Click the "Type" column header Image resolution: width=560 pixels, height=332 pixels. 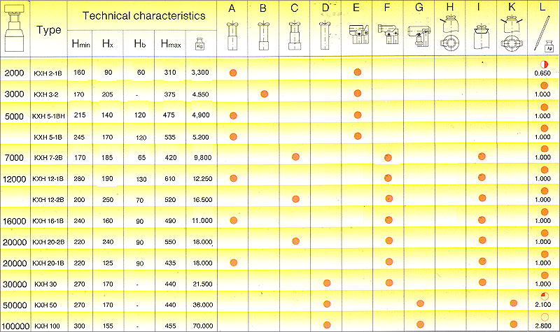(x=49, y=30)
